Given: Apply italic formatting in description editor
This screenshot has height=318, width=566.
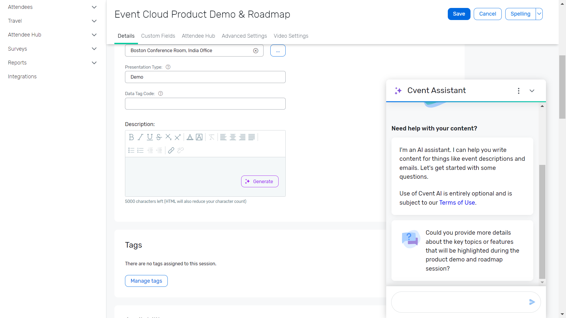Looking at the screenshot, I should tap(140, 137).
